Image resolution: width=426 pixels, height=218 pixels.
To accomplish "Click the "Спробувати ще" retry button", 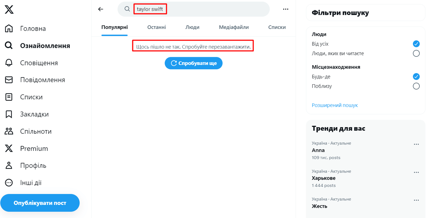I will (x=193, y=63).
